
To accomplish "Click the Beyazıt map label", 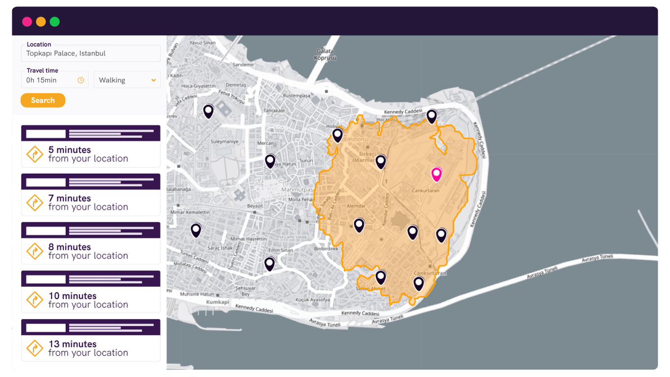I will click(x=255, y=206).
